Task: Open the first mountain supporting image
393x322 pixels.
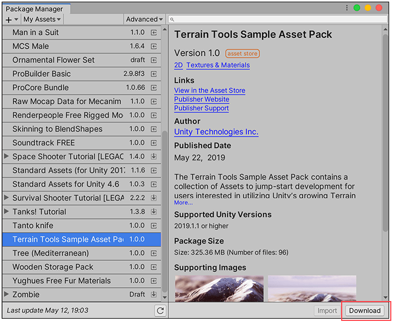Action: 219,288
